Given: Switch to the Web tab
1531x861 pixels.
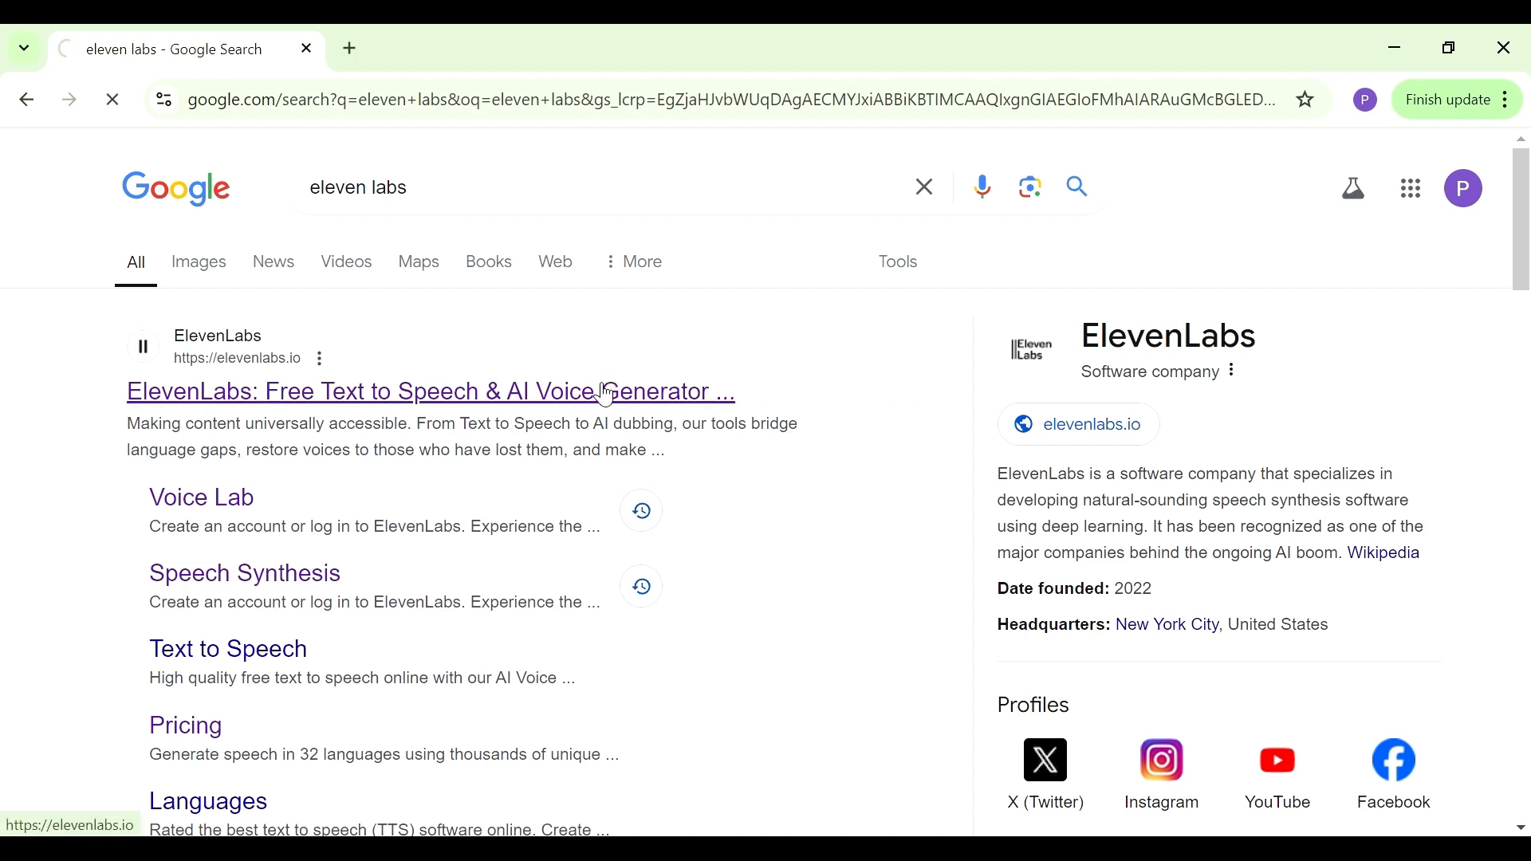Looking at the screenshot, I should tap(557, 262).
